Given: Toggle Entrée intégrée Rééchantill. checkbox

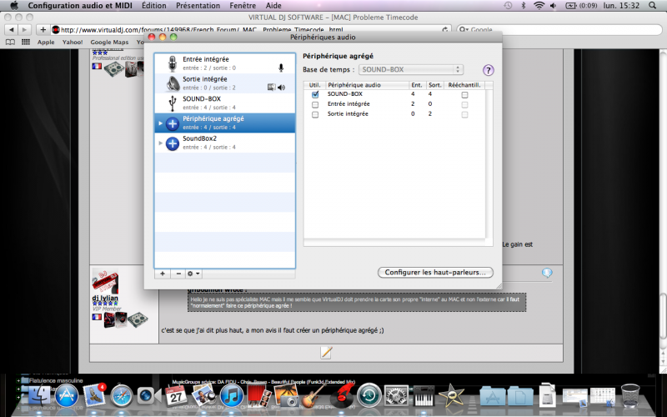Looking at the screenshot, I should coord(464,104).
